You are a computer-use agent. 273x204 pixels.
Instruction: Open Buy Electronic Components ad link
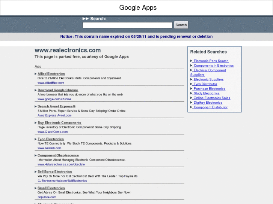tap(60, 123)
